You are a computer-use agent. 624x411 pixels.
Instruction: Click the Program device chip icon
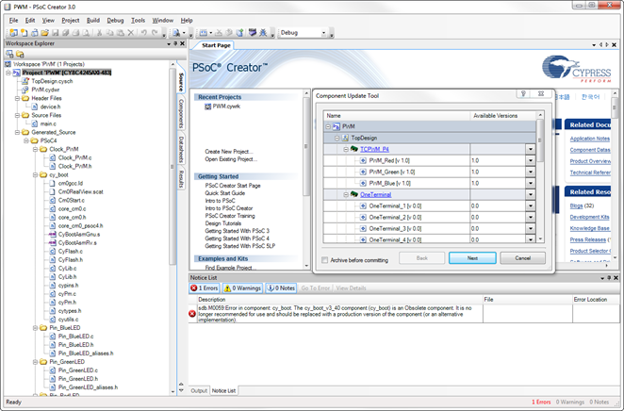tap(253, 33)
